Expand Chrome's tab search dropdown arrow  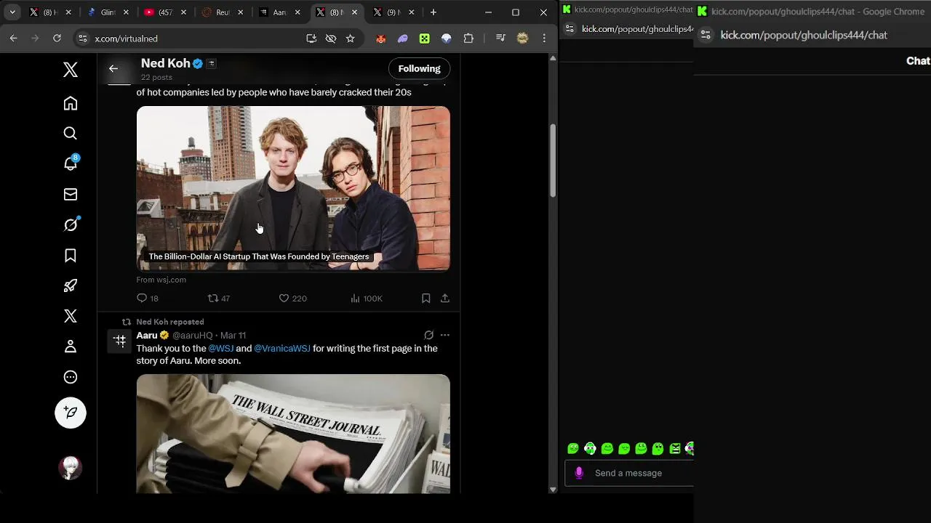pos(12,12)
